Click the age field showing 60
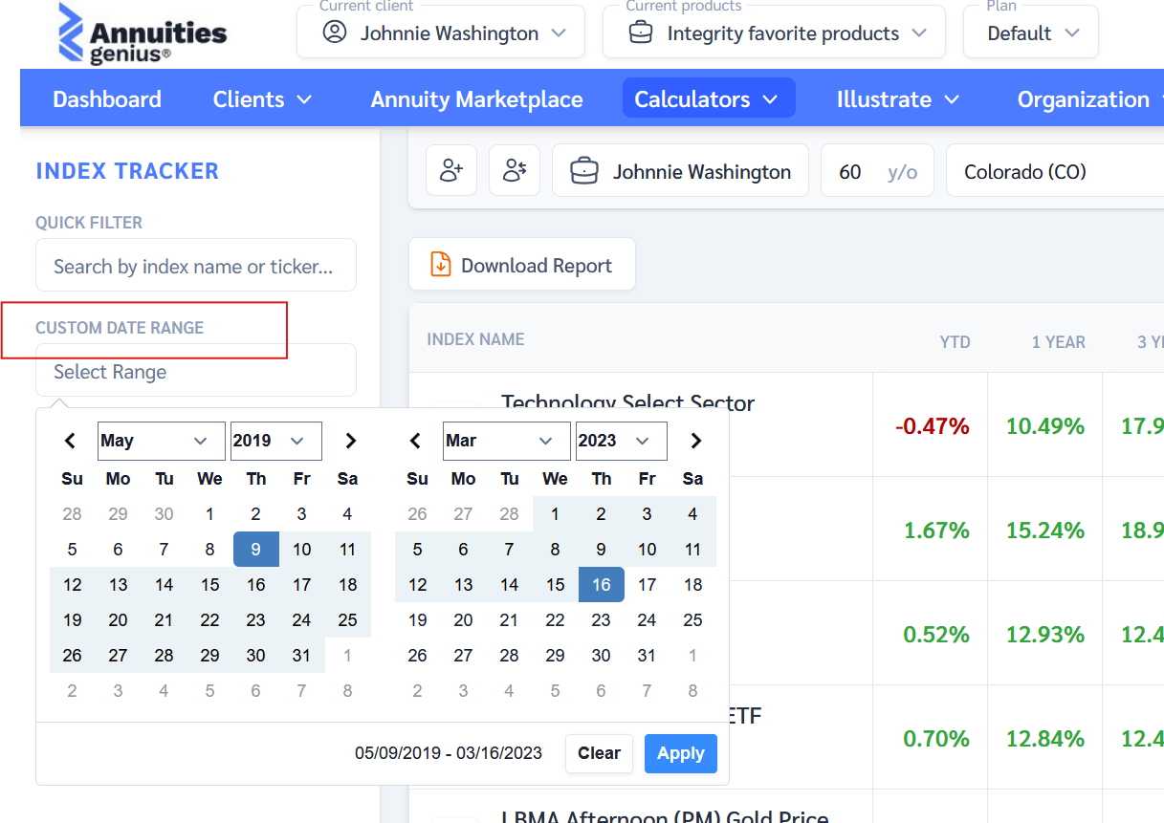This screenshot has height=823, width=1164. (x=877, y=171)
